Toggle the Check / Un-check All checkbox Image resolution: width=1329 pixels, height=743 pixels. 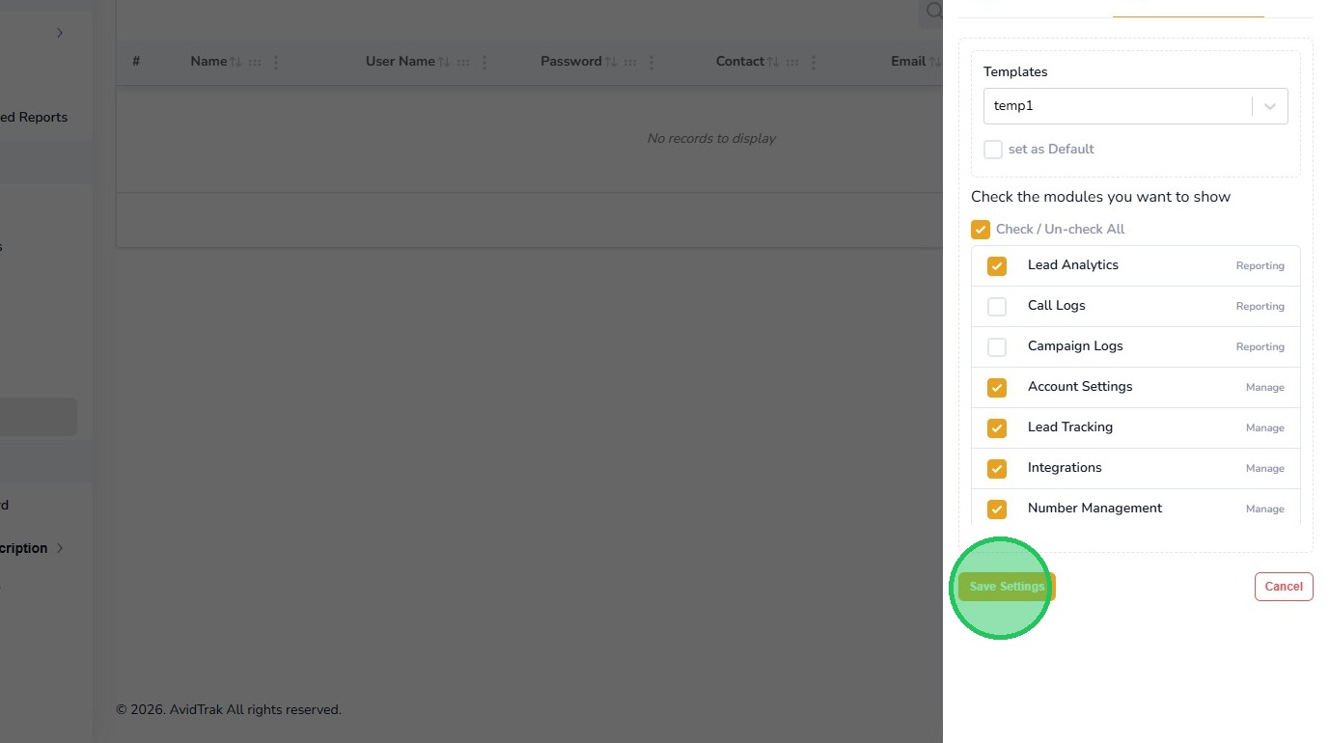tap(981, 230)
